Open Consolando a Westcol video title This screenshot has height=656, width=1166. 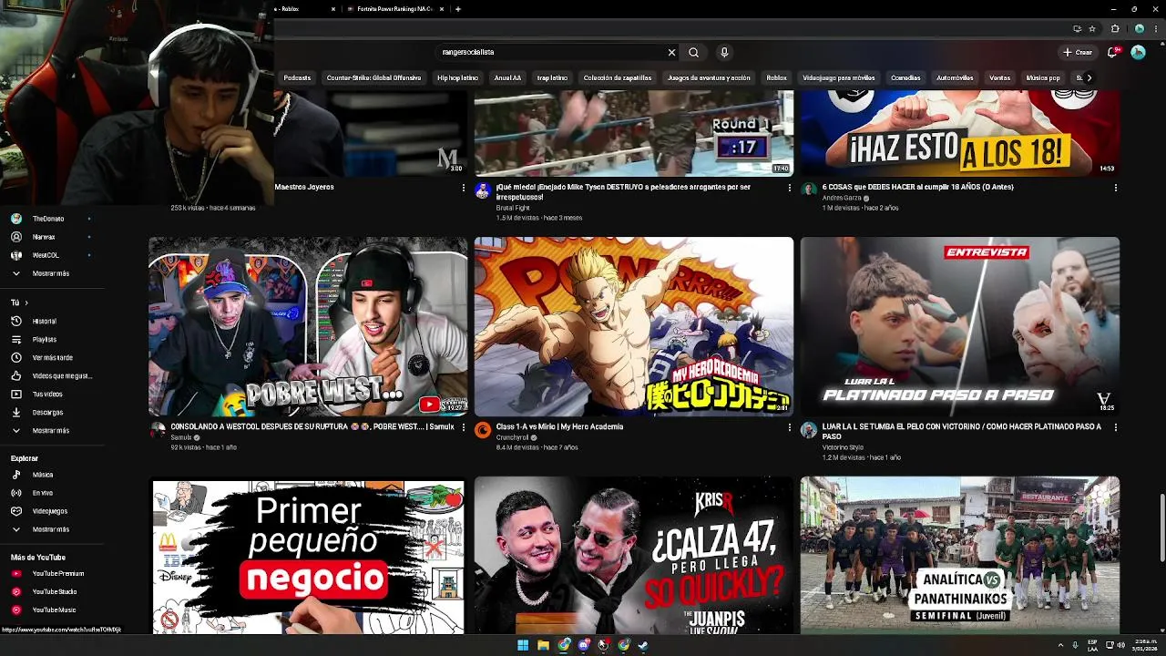(312, 426)
